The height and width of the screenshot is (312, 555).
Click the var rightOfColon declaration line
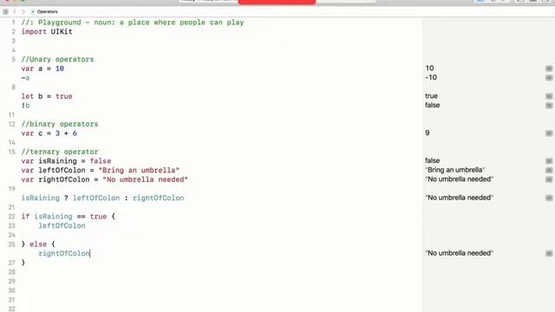tap(104, 179)
